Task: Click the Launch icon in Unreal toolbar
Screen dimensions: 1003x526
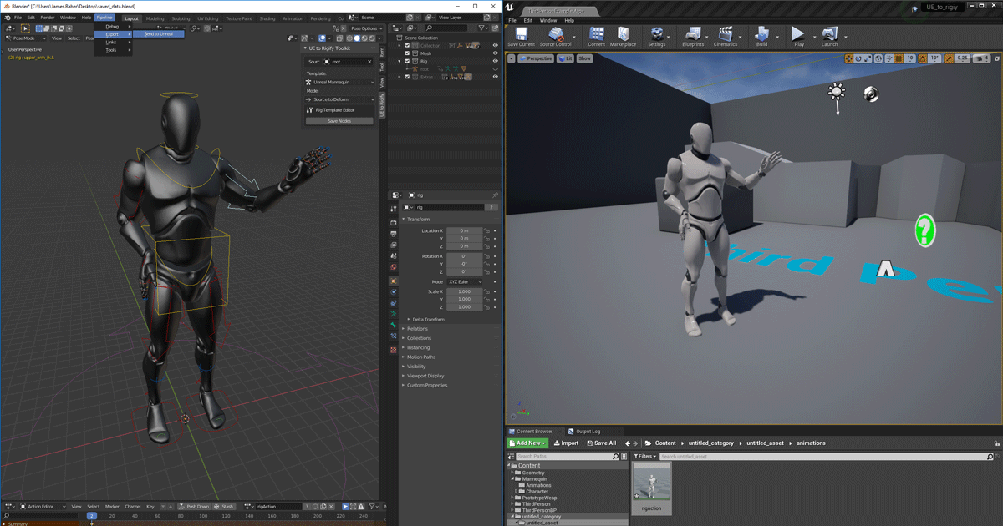Action: point(829,34)
